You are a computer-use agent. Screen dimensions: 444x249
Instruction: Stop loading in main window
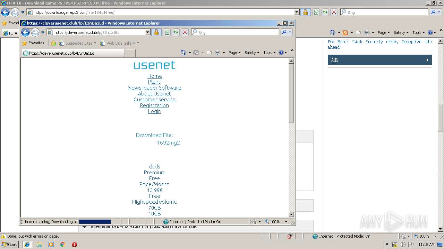tap(334, 12)
